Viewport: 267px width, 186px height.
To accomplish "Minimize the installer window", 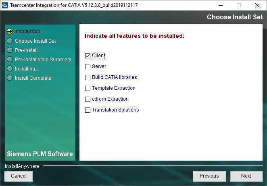I will click(221, 5).
